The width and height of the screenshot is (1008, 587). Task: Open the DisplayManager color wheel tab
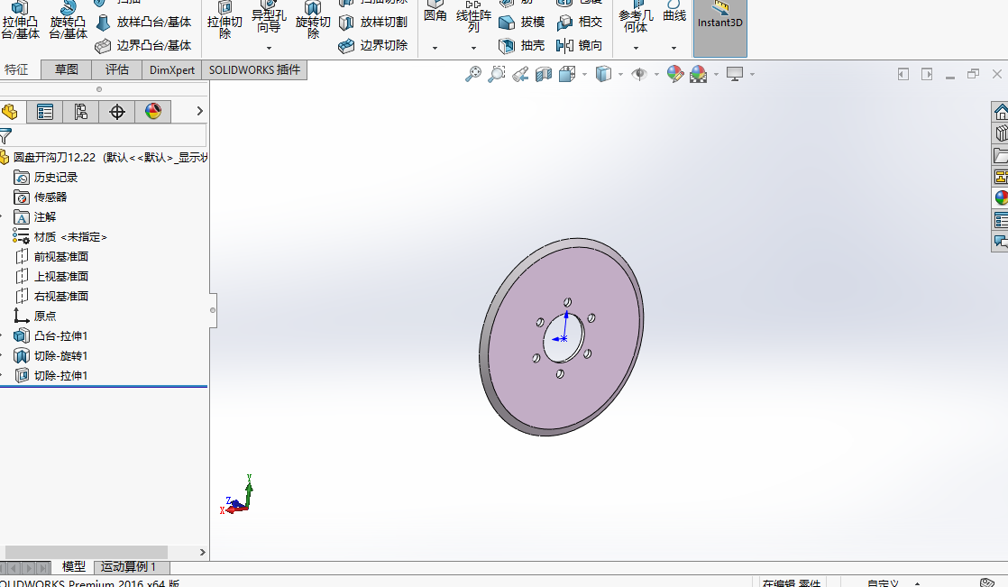click(x=153, y=112)
